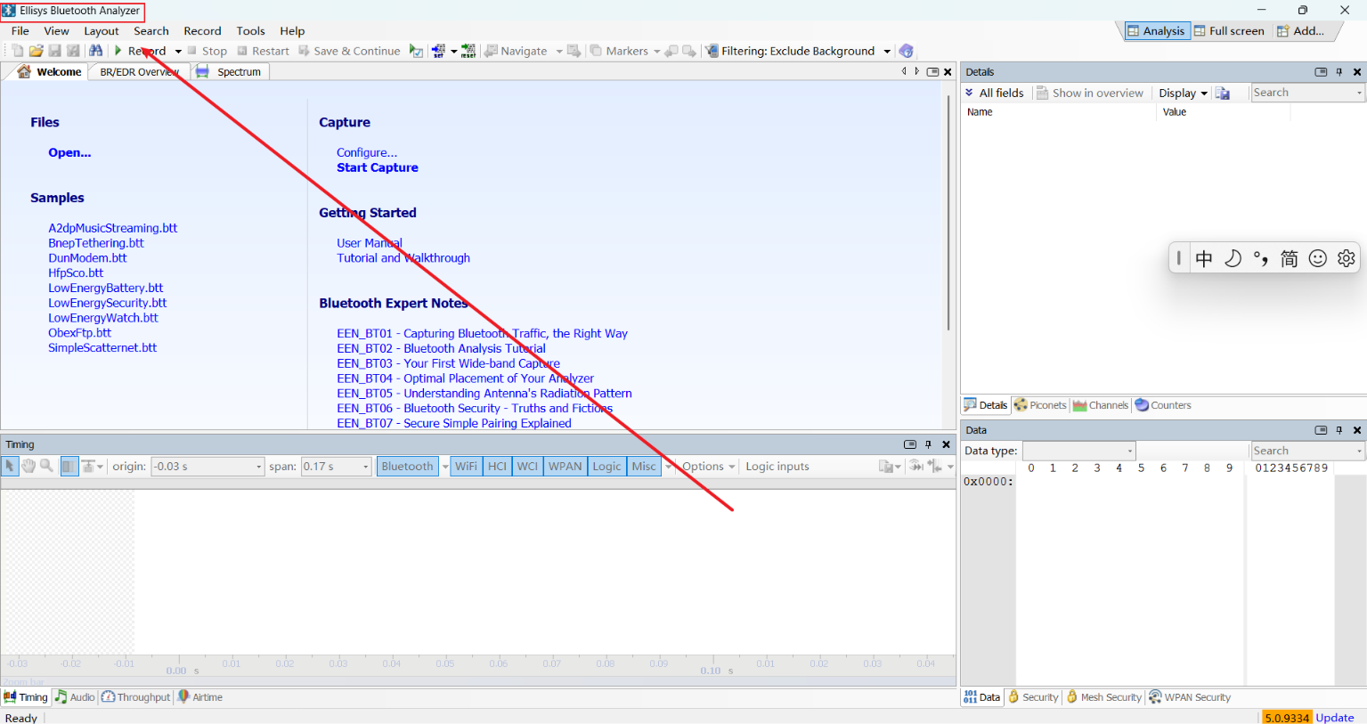Open the Layout menu
The image size is (1367, 724).
(102, 30)
